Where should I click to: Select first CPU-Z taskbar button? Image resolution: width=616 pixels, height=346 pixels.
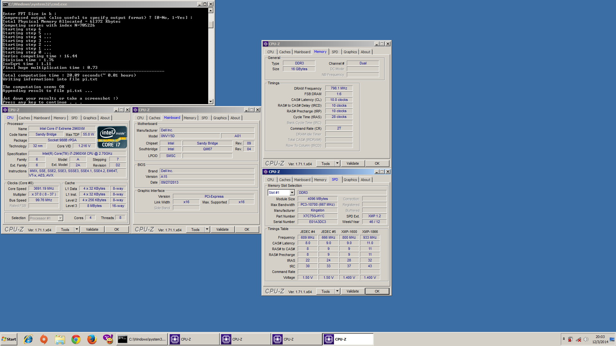coord(194,339)
